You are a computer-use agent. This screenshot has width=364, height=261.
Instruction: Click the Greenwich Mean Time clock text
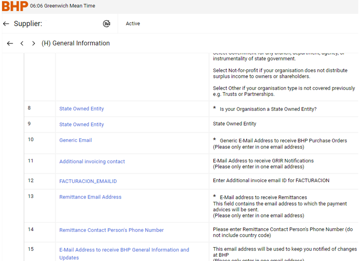[x=63, y=6]
